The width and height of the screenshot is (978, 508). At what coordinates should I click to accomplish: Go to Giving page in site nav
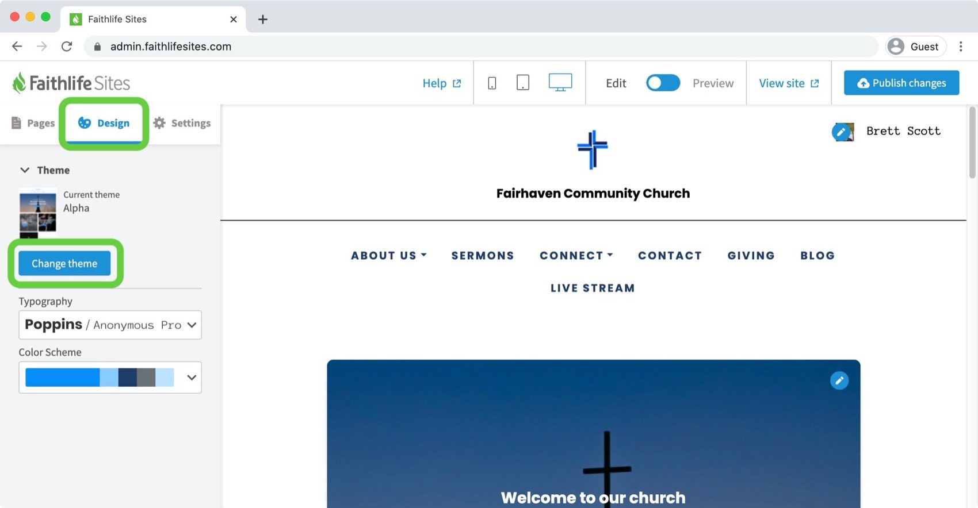coord(751,256)
